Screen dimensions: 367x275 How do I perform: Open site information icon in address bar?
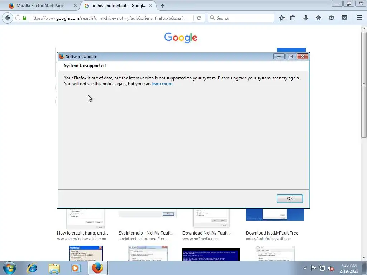pyautogui.click(x=18, y=18)
